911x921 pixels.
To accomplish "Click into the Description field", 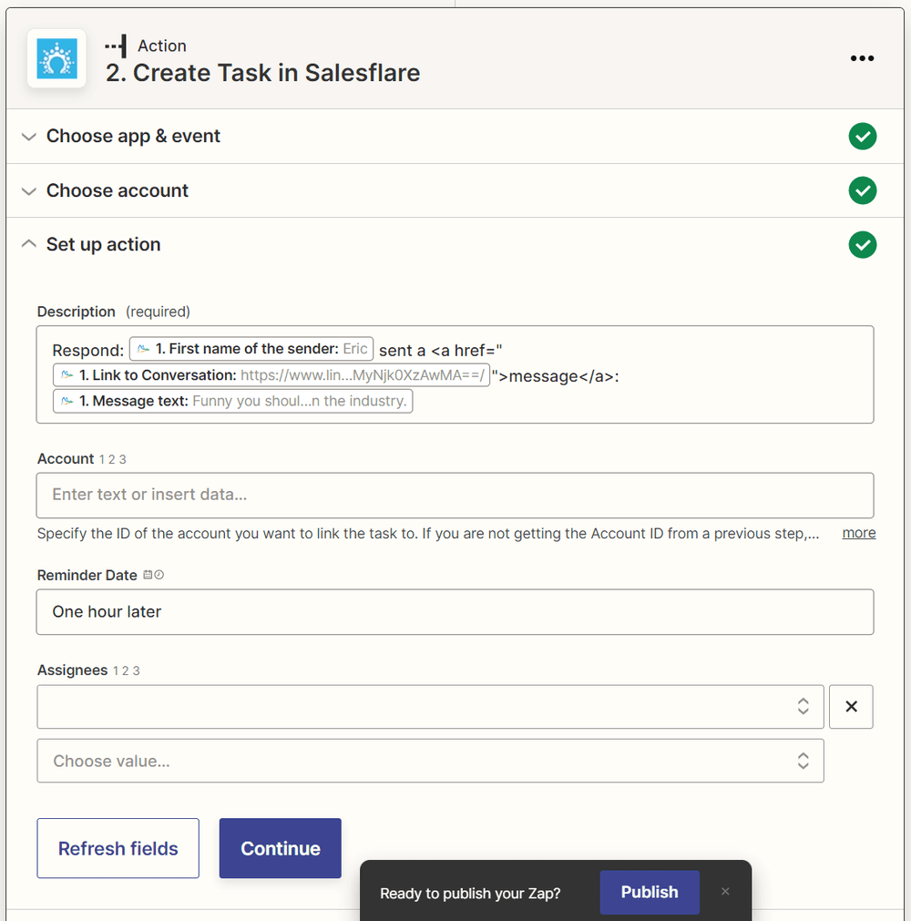I will coord(455,374).
